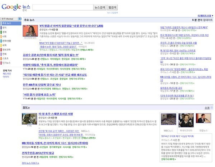Show 전체기사 273개 for the 대기업 story
The image size is (215, 167).
(77, 79)
